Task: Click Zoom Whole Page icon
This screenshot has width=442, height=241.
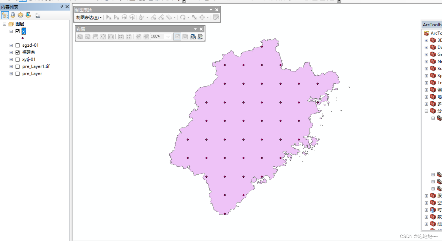Action: 103,36
